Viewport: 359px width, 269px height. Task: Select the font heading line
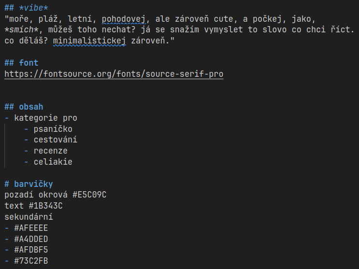tap(22, 63)
